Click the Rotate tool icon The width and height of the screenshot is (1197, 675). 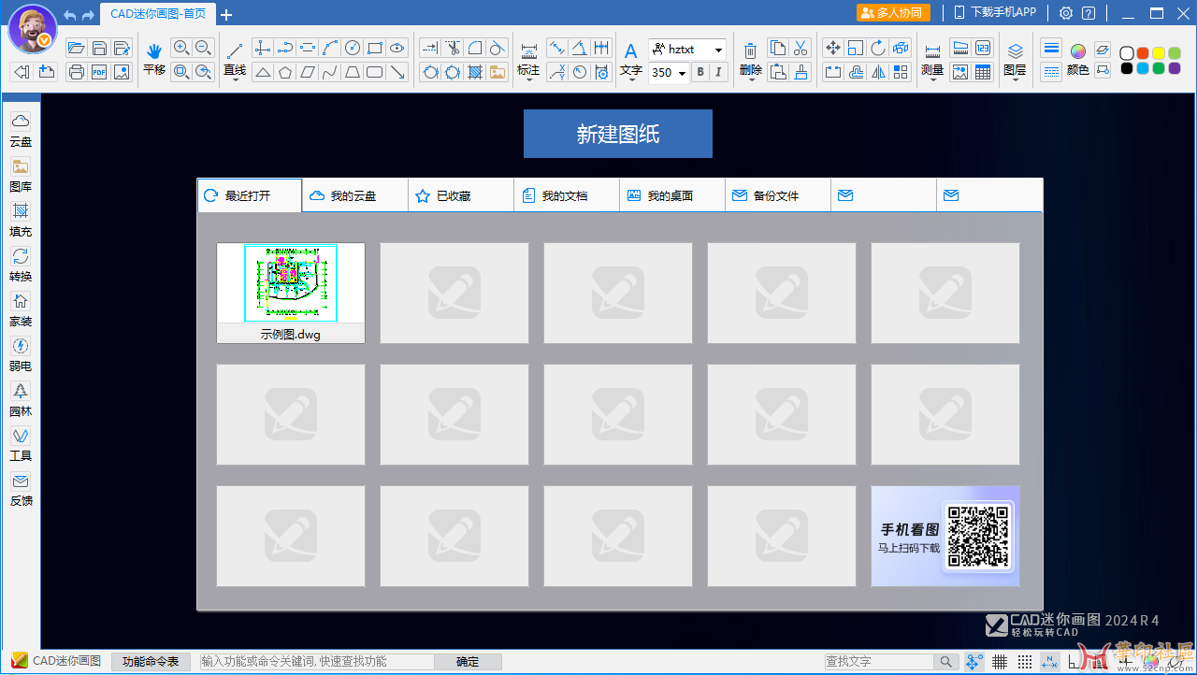(878, 48)
